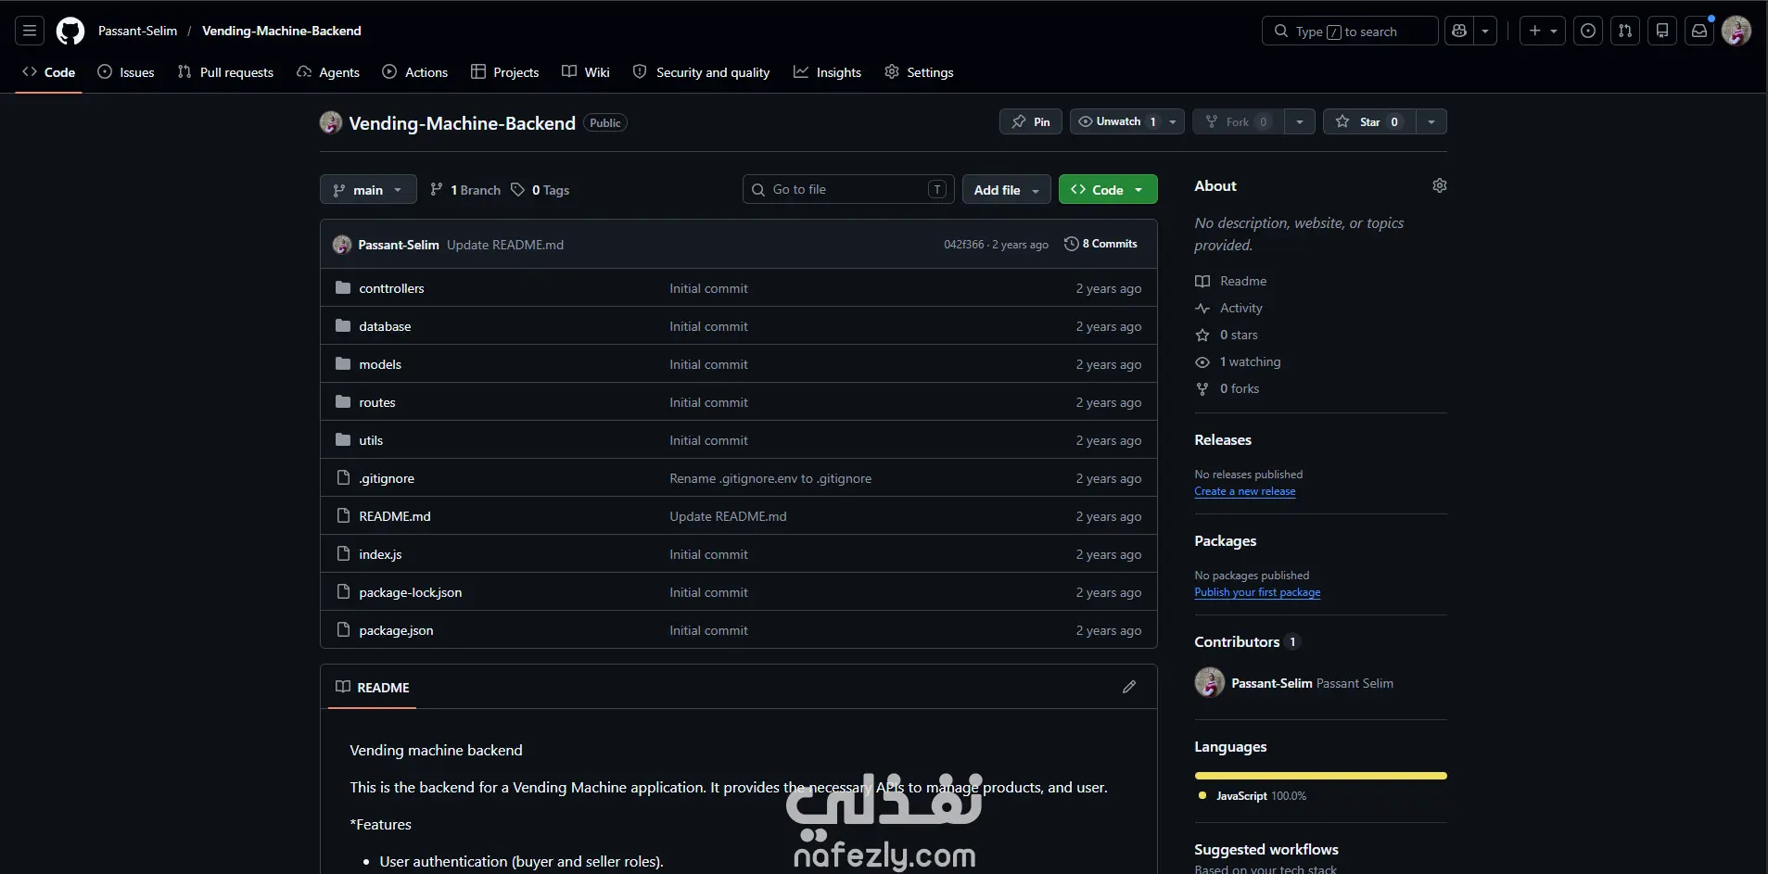This screenshot has width=1768, height=874.
Task: Open commit 042f366
Action: coord(963,245)
